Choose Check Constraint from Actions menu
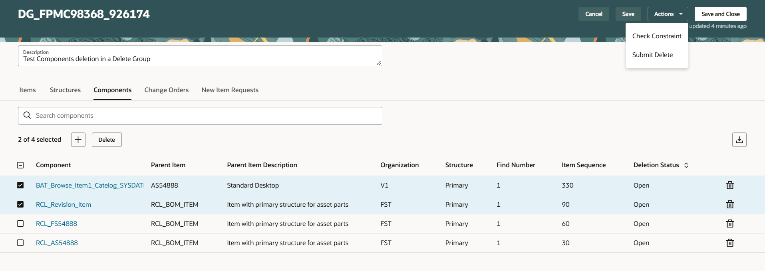 tap(656, 36)
